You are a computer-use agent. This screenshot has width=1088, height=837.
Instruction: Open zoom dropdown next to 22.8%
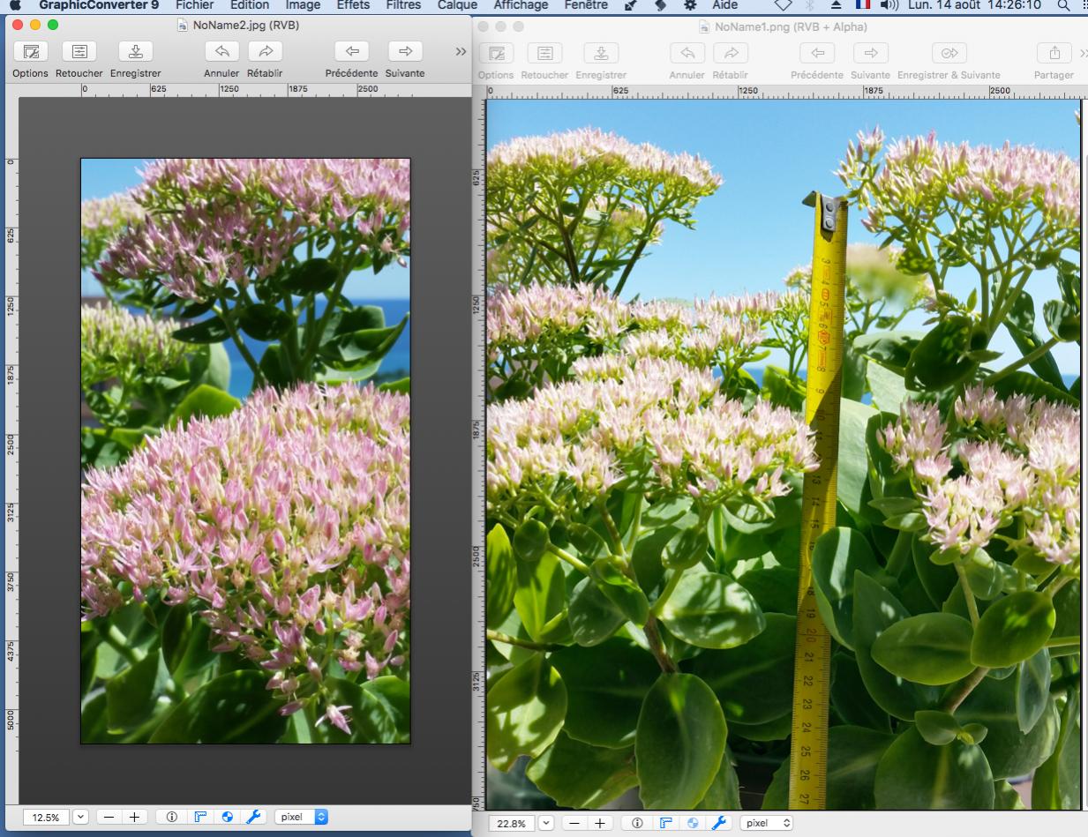(x=545, y=824)
